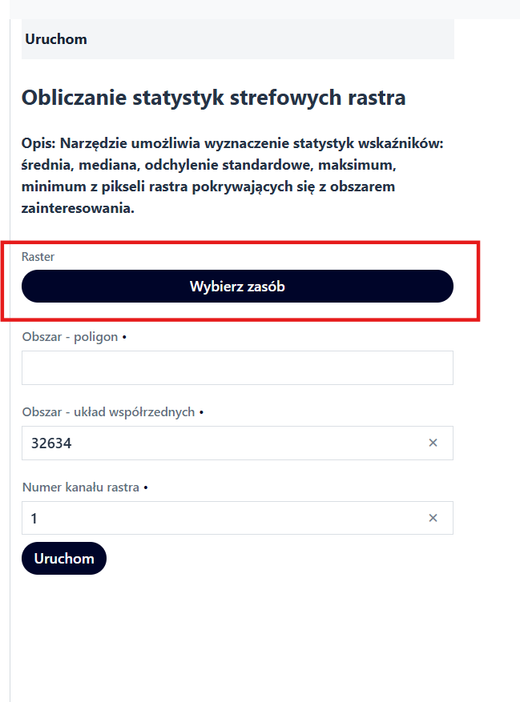Click inside the 'Obszar - poligon' input field
The image size is (520, 702).
tap(237, 367)
